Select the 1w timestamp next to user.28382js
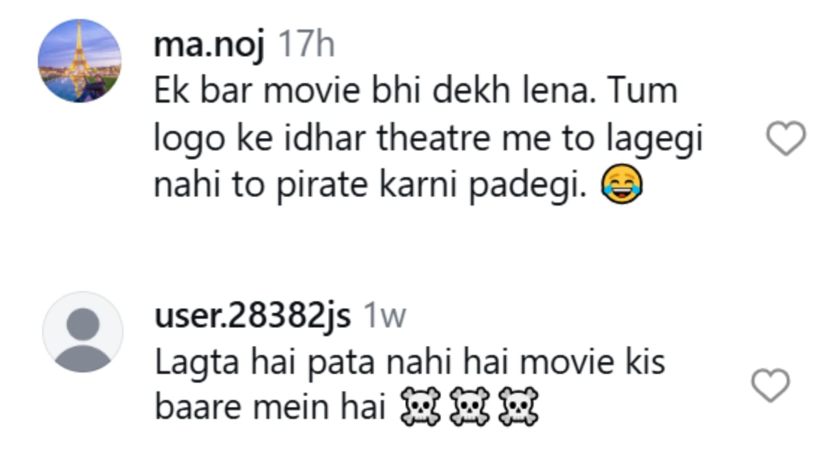Image resolution: width=833 pixels, height=468 pixels. [x=384, y=315]
